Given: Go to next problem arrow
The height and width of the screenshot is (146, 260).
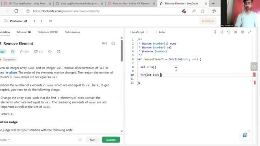Looking at the screenshot, I should point(41,21).
